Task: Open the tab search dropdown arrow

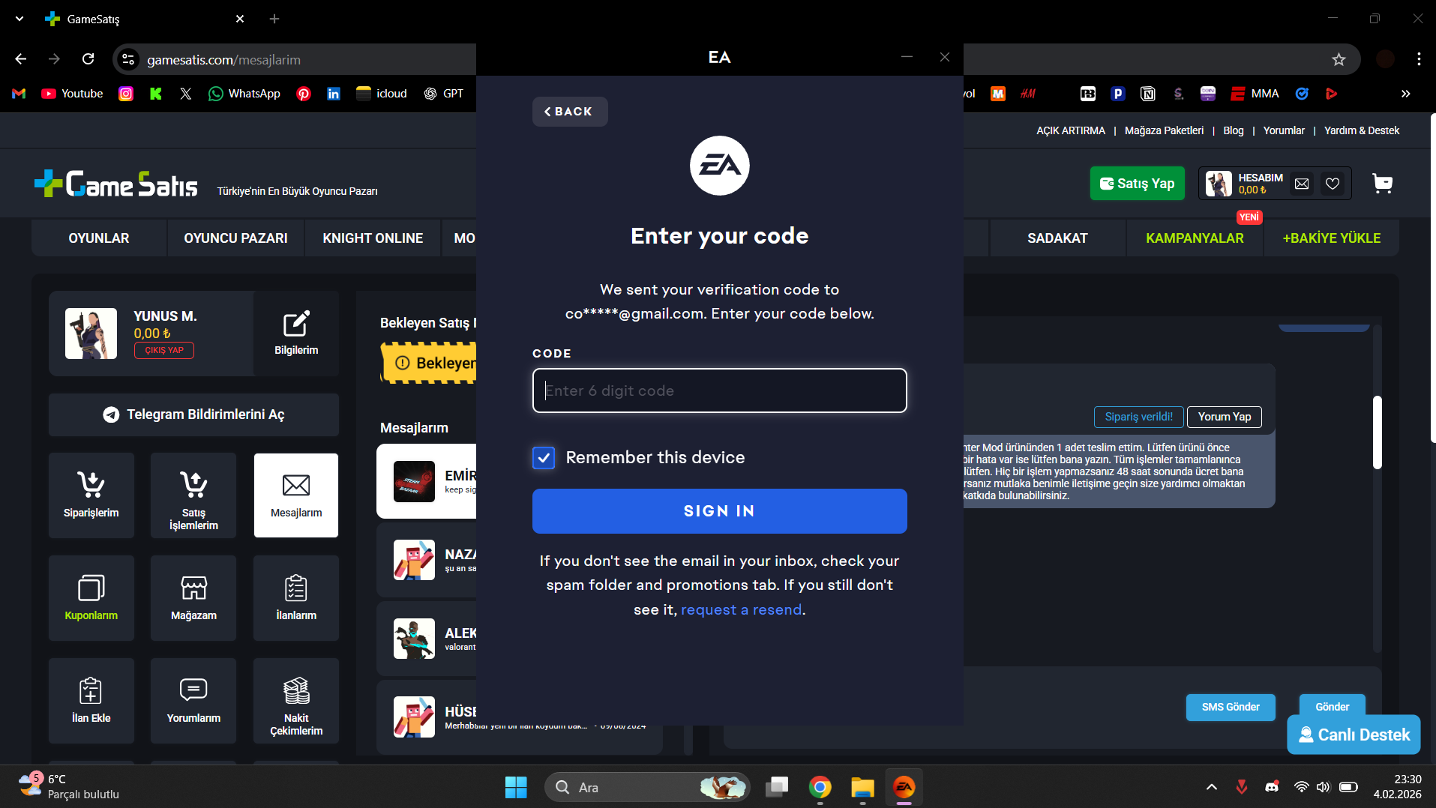Action: coord(19,19)
